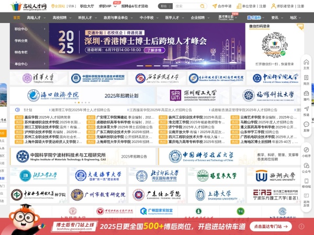Open the 上海大学 logo tile
Viewport: 314px width, 235px height.
[216, 195]
